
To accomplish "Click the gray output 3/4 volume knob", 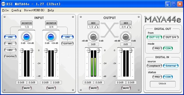I will (x=126, y=37).
